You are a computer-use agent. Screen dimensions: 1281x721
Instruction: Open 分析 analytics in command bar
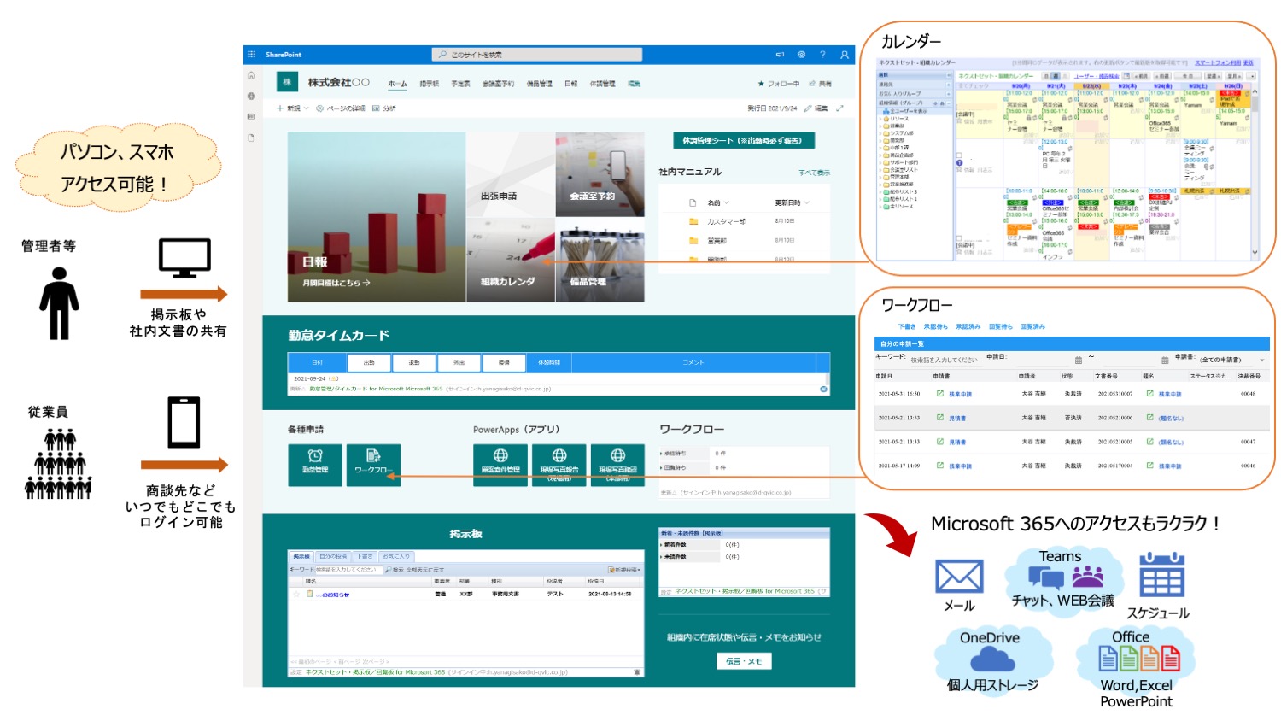pyautogui.click(x=384, y=108)
